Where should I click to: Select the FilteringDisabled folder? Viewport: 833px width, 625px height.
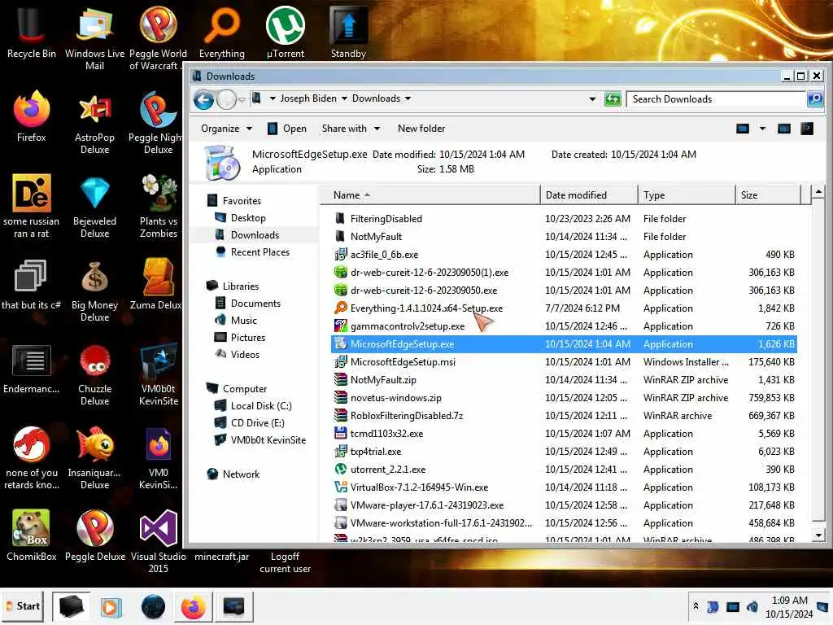click(x=565, y=218)
